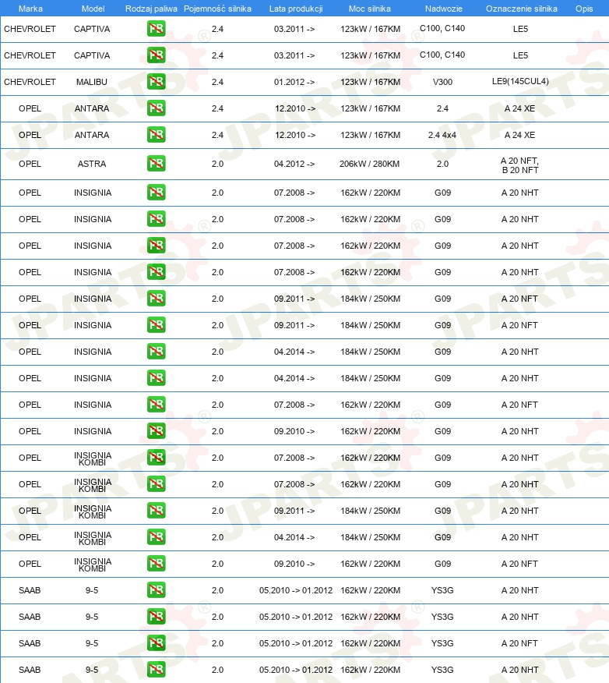Click the LE9(145CUL4) engine code cell
609x683 pixels.
pos(520,81)
